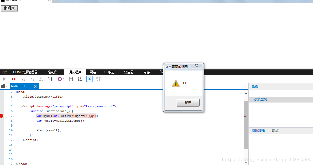
Task: Switch to the 断点 tab
Action: (x=275, y=130)
